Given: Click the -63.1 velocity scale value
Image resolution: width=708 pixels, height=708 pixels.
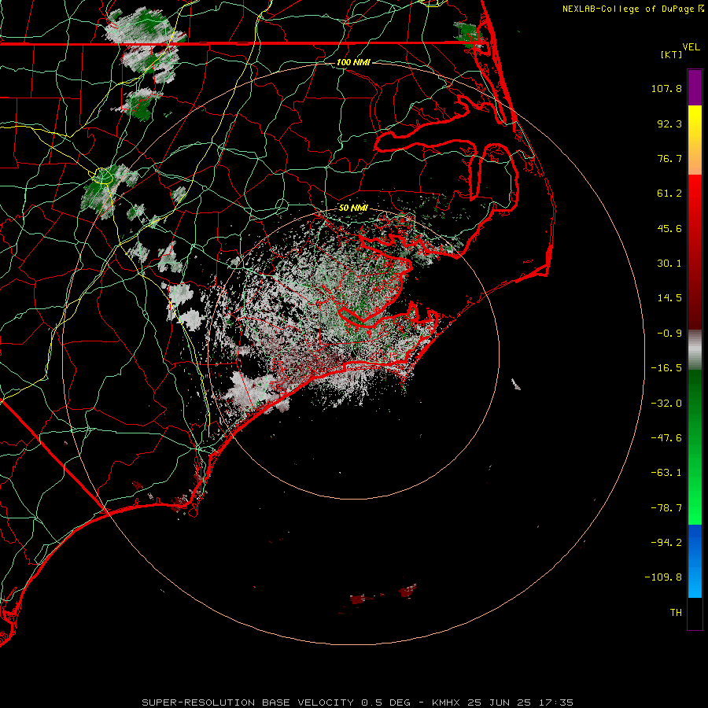Looking at the screenshot, I should tap(666, 473).
